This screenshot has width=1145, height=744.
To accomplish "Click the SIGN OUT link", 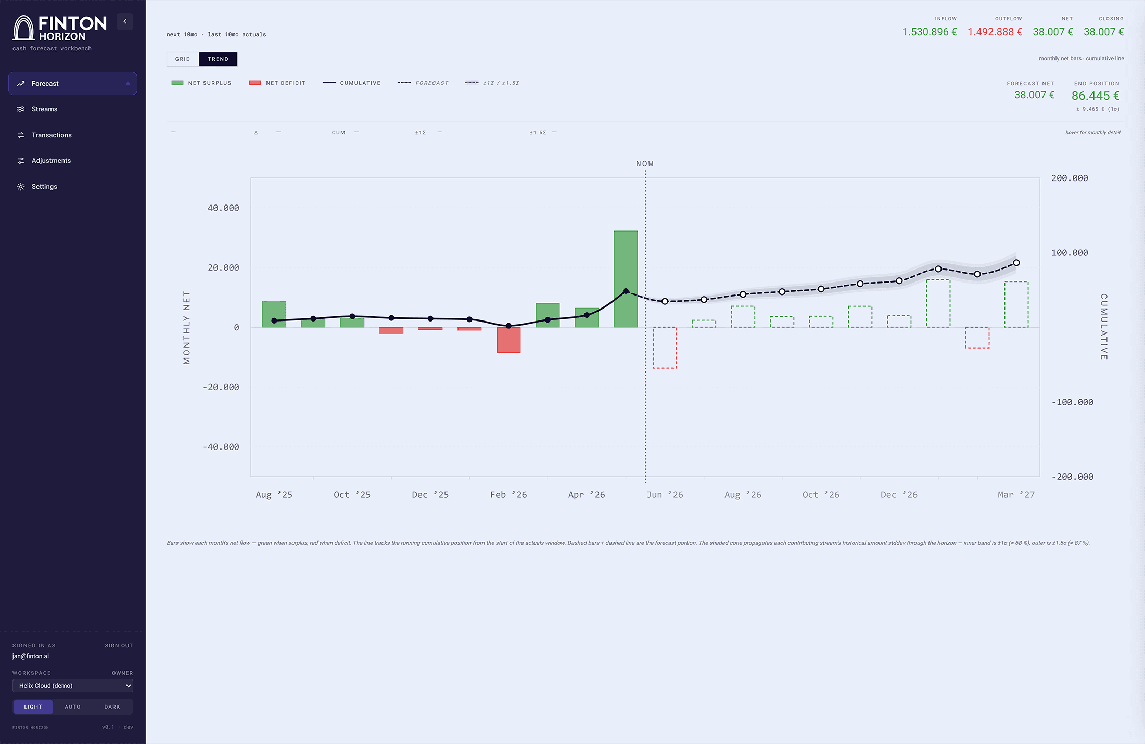I will coord(119,646).
